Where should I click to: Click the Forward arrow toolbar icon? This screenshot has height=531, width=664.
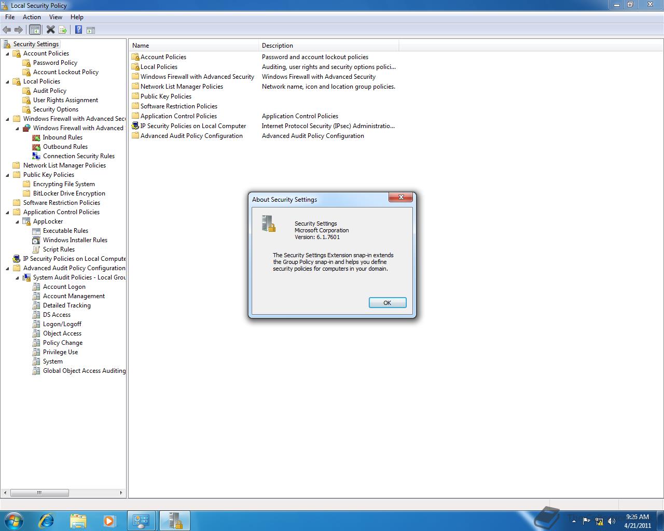(x=19, y=30)
